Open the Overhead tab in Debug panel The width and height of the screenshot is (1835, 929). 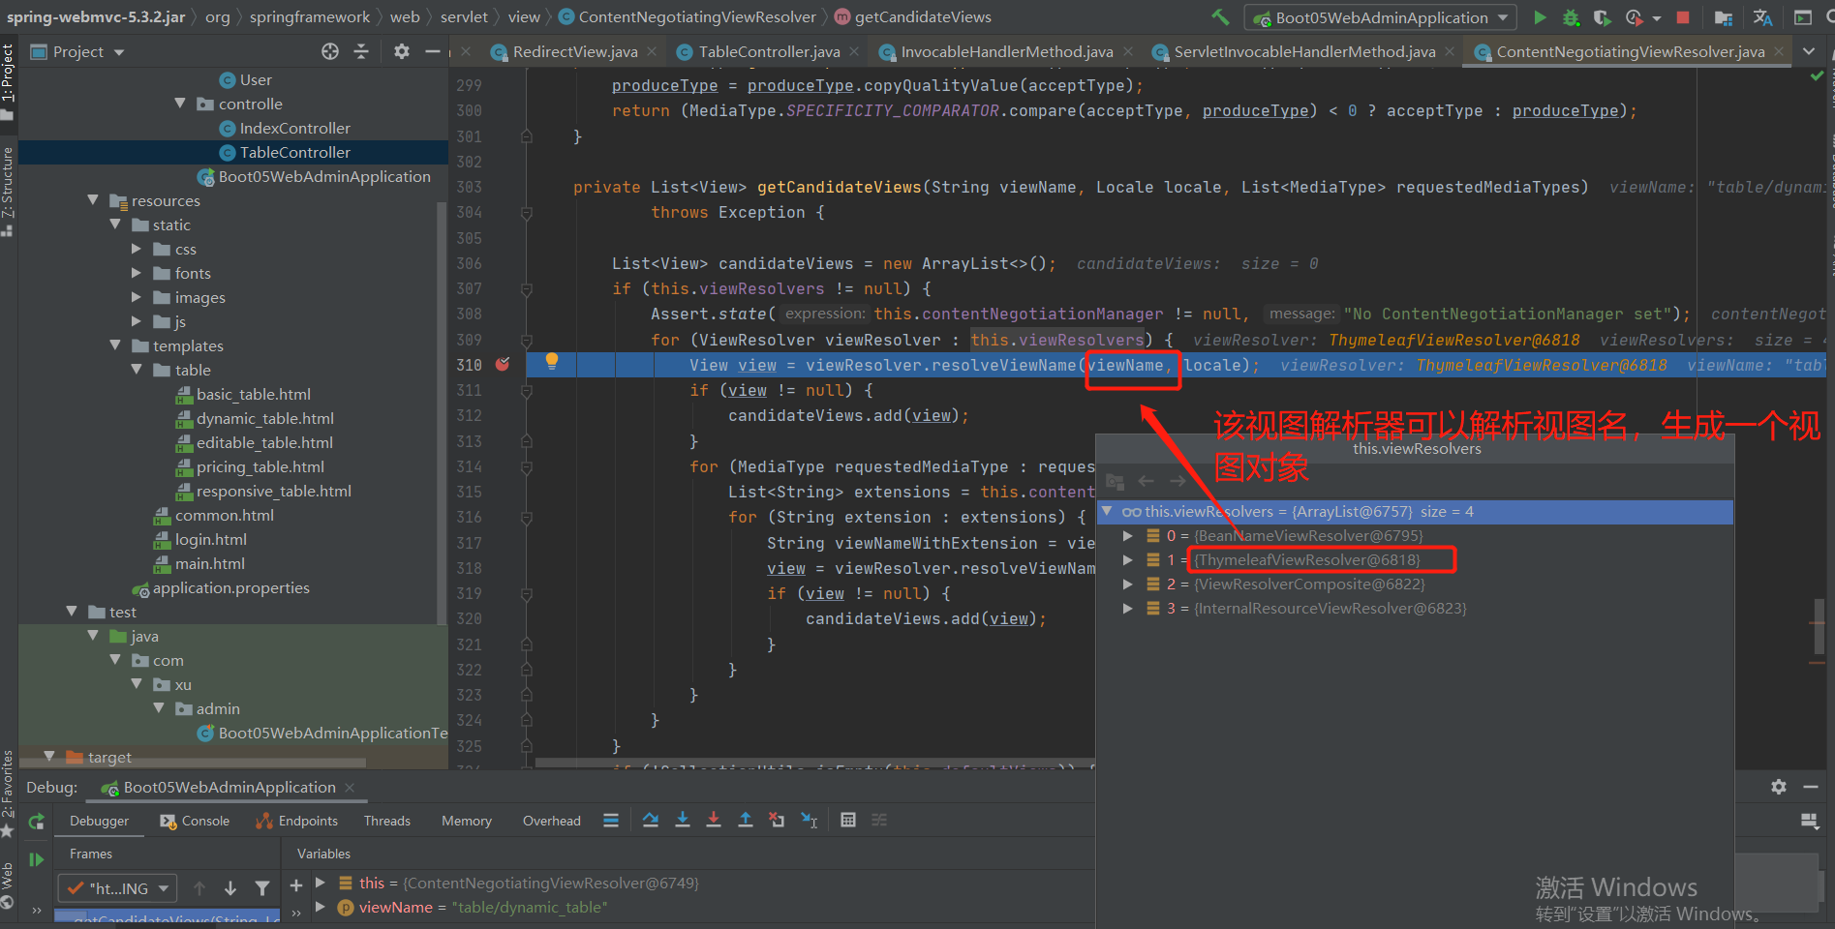coord(552,821)
